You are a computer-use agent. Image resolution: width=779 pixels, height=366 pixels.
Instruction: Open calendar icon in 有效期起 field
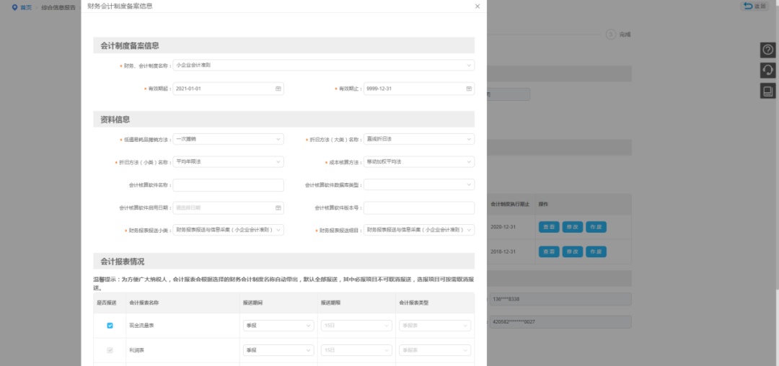tap(278, 89)
